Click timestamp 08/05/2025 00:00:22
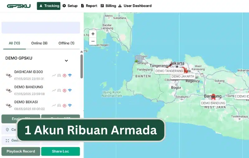This screenshot has height=158, width=249. pyautogui.click(x=30, y=109)
